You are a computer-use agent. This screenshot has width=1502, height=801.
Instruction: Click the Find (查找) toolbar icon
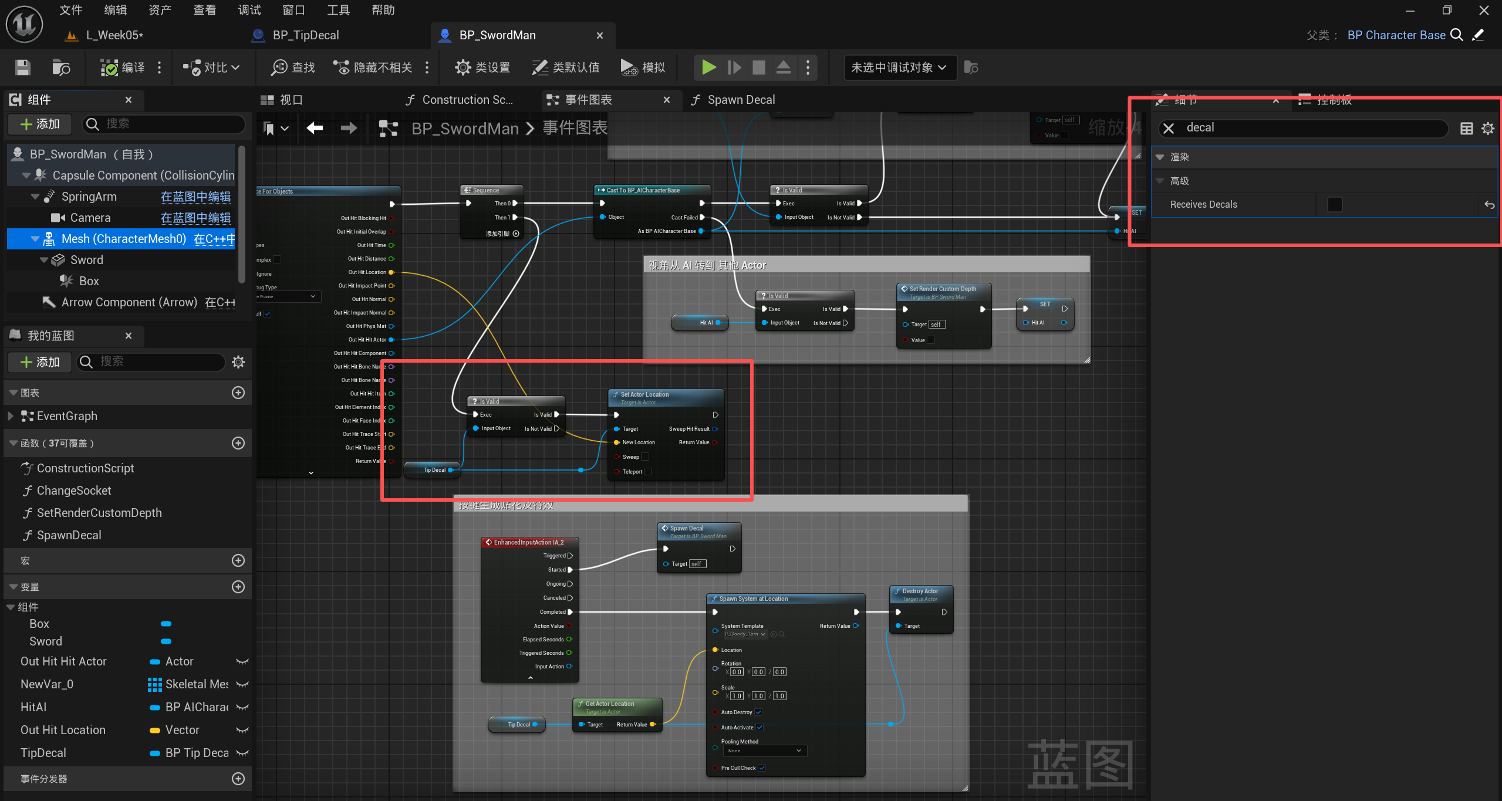coord(279,67)
